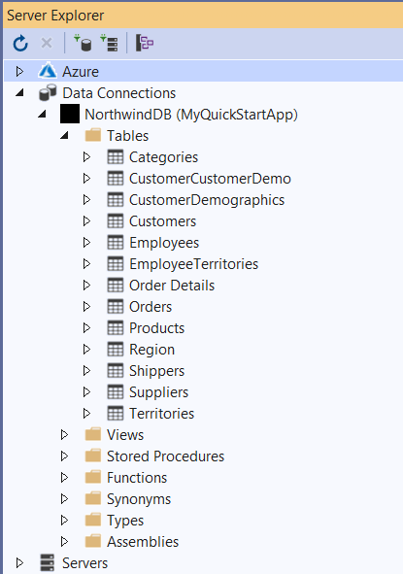Click the Customers table icon
The image size is (403, 574).
tap(116, 220)
